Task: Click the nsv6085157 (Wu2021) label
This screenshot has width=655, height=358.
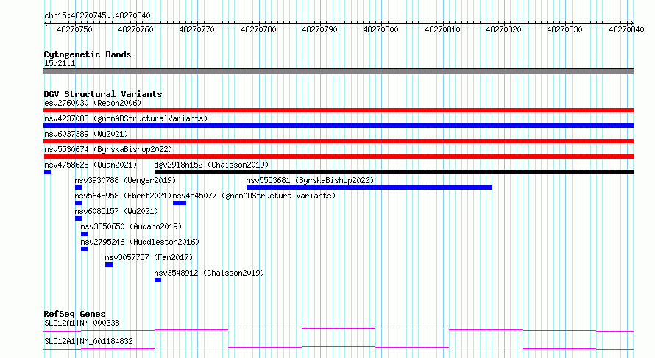Action: [116, 211]
